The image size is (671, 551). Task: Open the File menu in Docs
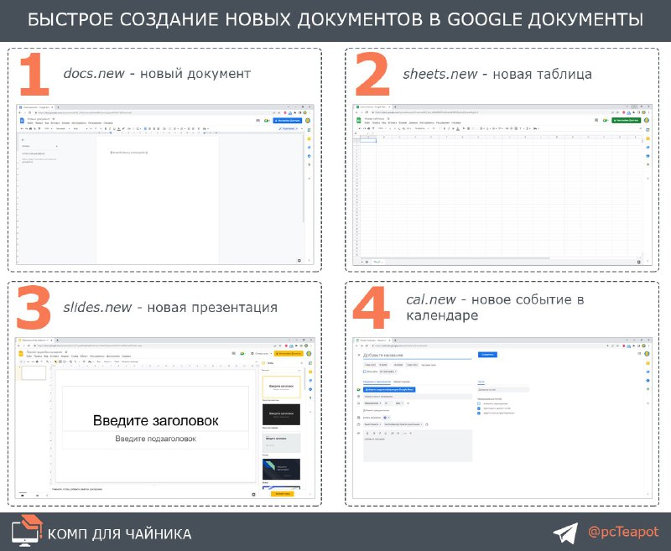pos(29,122)
